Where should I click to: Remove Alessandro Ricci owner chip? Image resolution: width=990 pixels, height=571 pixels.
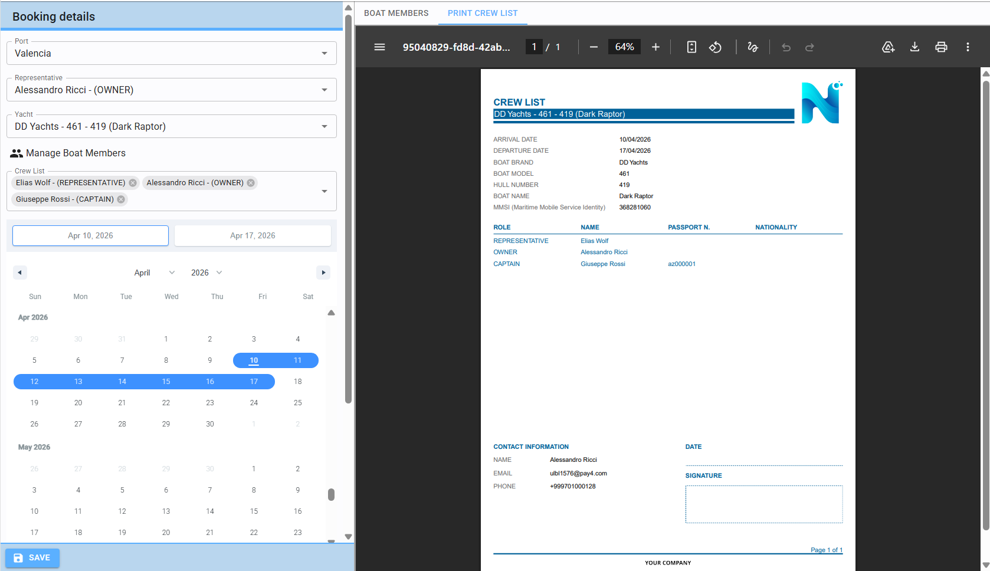pyautogui.click(x=251, y=183)
